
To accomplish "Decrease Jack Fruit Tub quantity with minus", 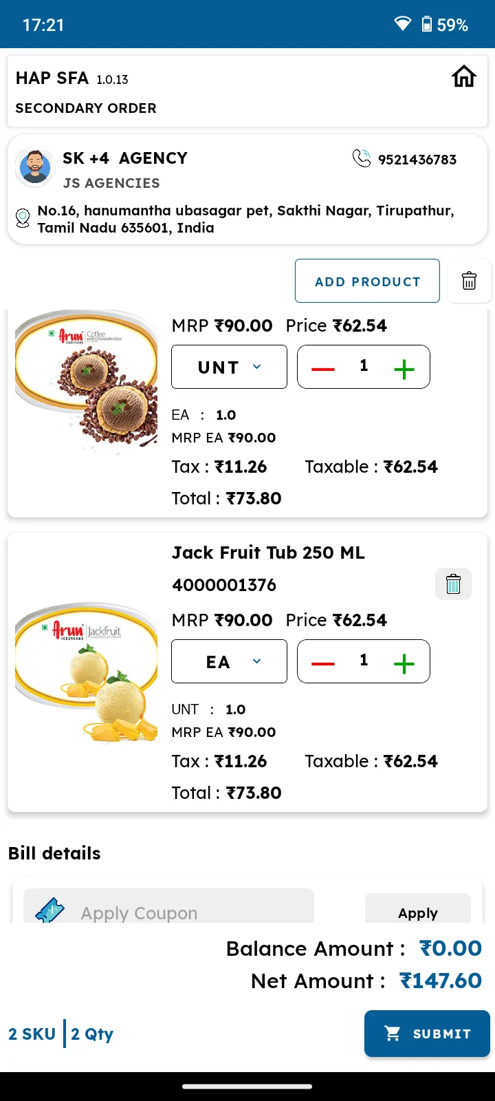I will click(x=322, y=663).
